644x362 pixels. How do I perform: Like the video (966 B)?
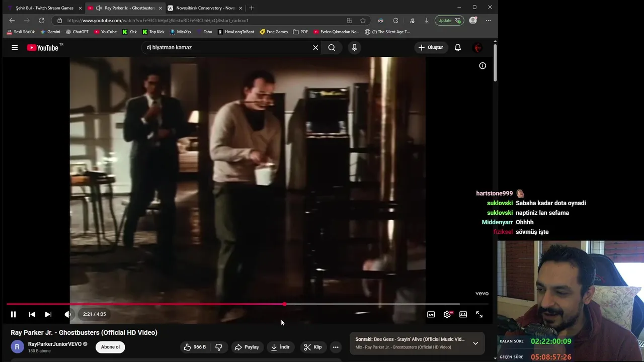coord(195,347)
